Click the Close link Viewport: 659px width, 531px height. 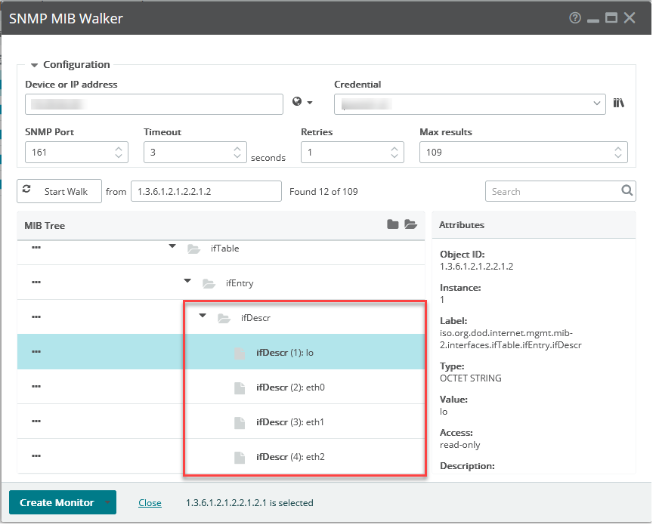point(150,502)
